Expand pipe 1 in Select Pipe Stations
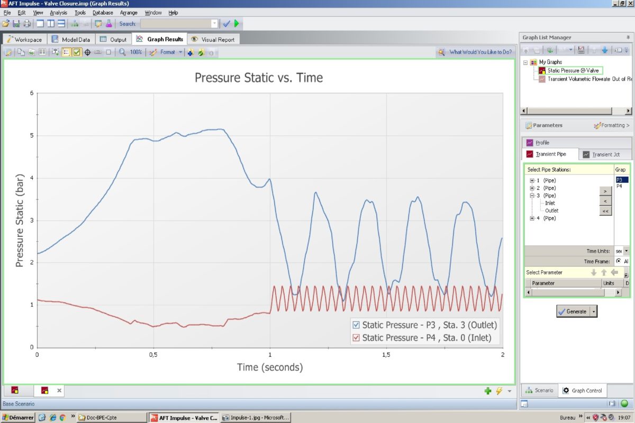This screenshot has height=423, width=635. (532, 181)
